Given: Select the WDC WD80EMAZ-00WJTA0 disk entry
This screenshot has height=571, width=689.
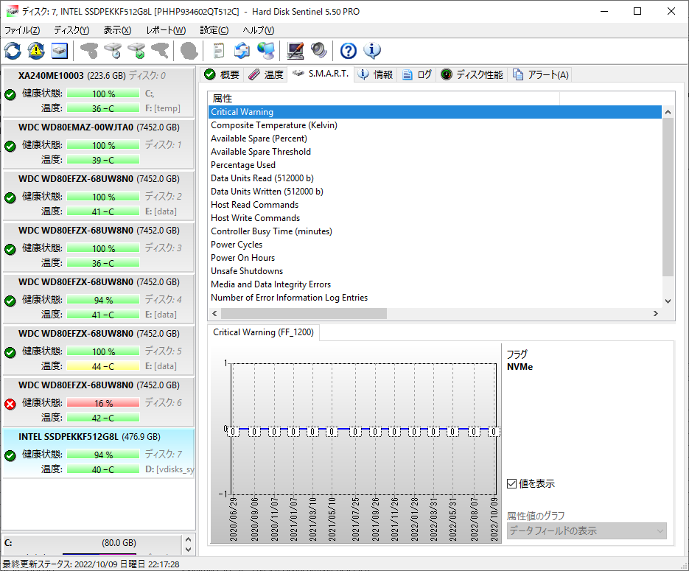Looking at the screenshot, I should point(99,144).
